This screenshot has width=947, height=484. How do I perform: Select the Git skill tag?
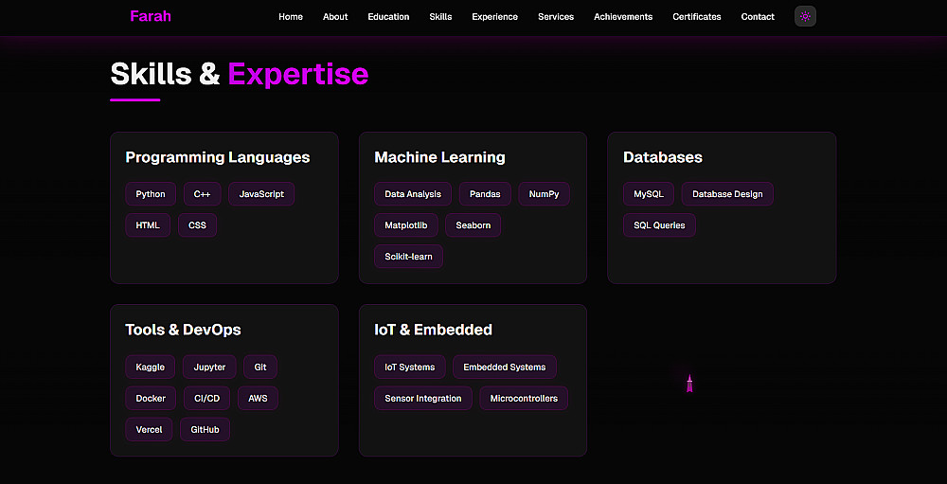click(260, 367)
